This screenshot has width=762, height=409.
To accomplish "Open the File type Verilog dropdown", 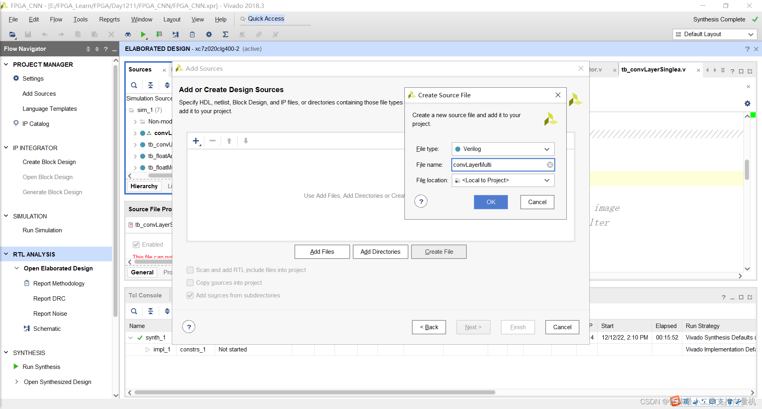I will point(503,149).
